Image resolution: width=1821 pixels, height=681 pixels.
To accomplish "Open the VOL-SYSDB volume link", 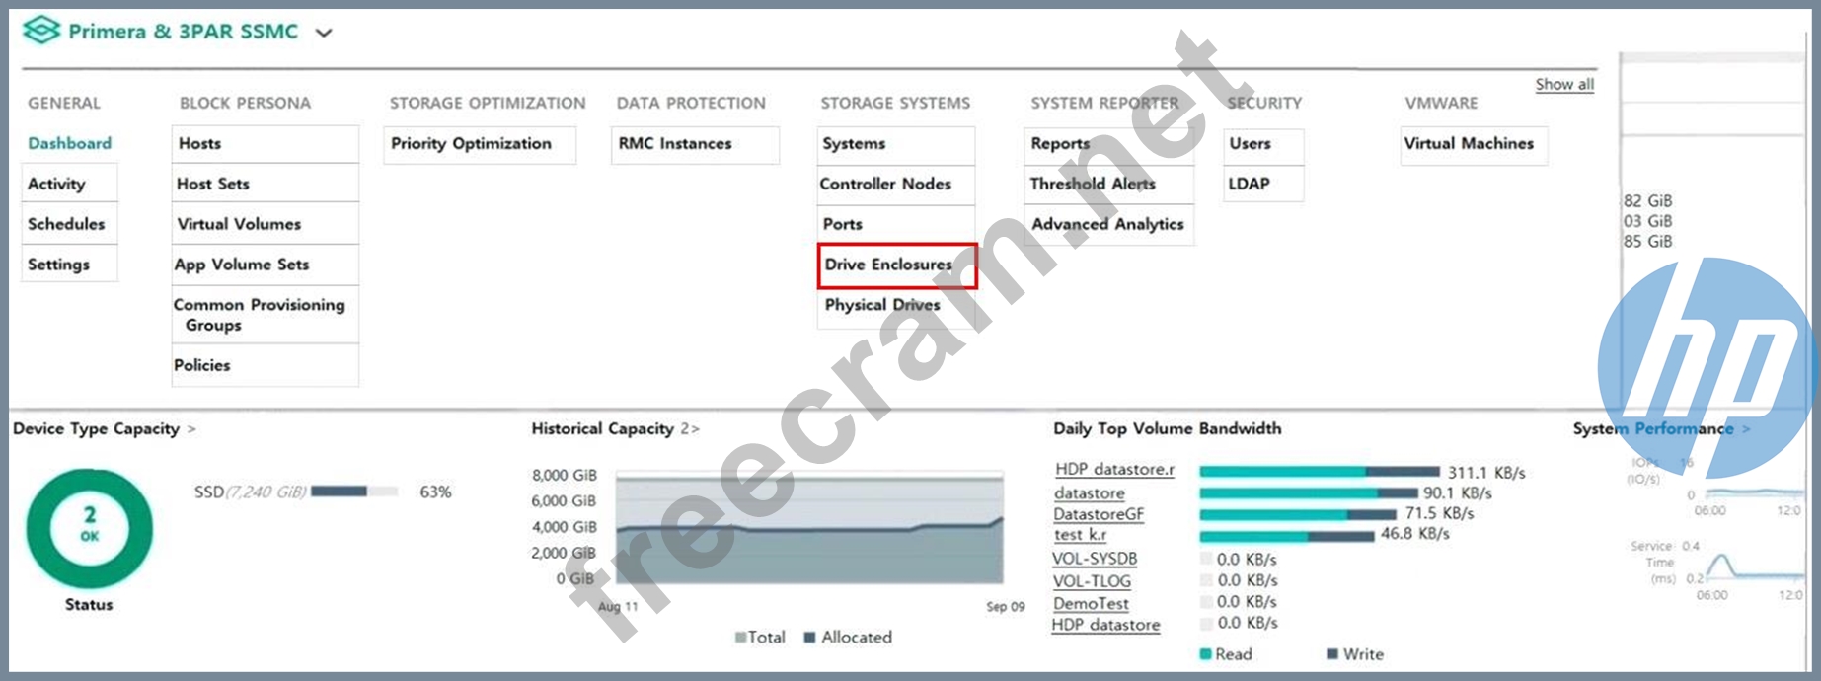I will 1094,559.
